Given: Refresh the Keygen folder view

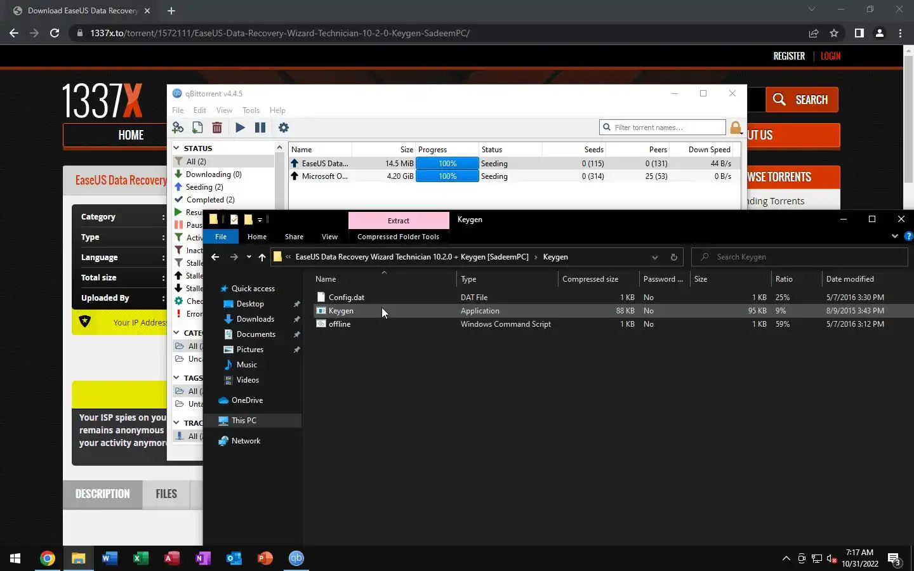Looking at the screenshot, I should click(673, 257).
